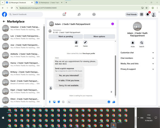Expand the Chat members section
This screenshot has width=160, height=128.
137,58
